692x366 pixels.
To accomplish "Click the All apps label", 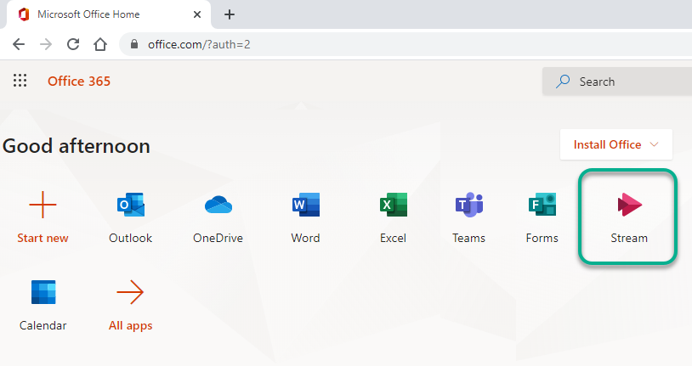I will point(131,326).
